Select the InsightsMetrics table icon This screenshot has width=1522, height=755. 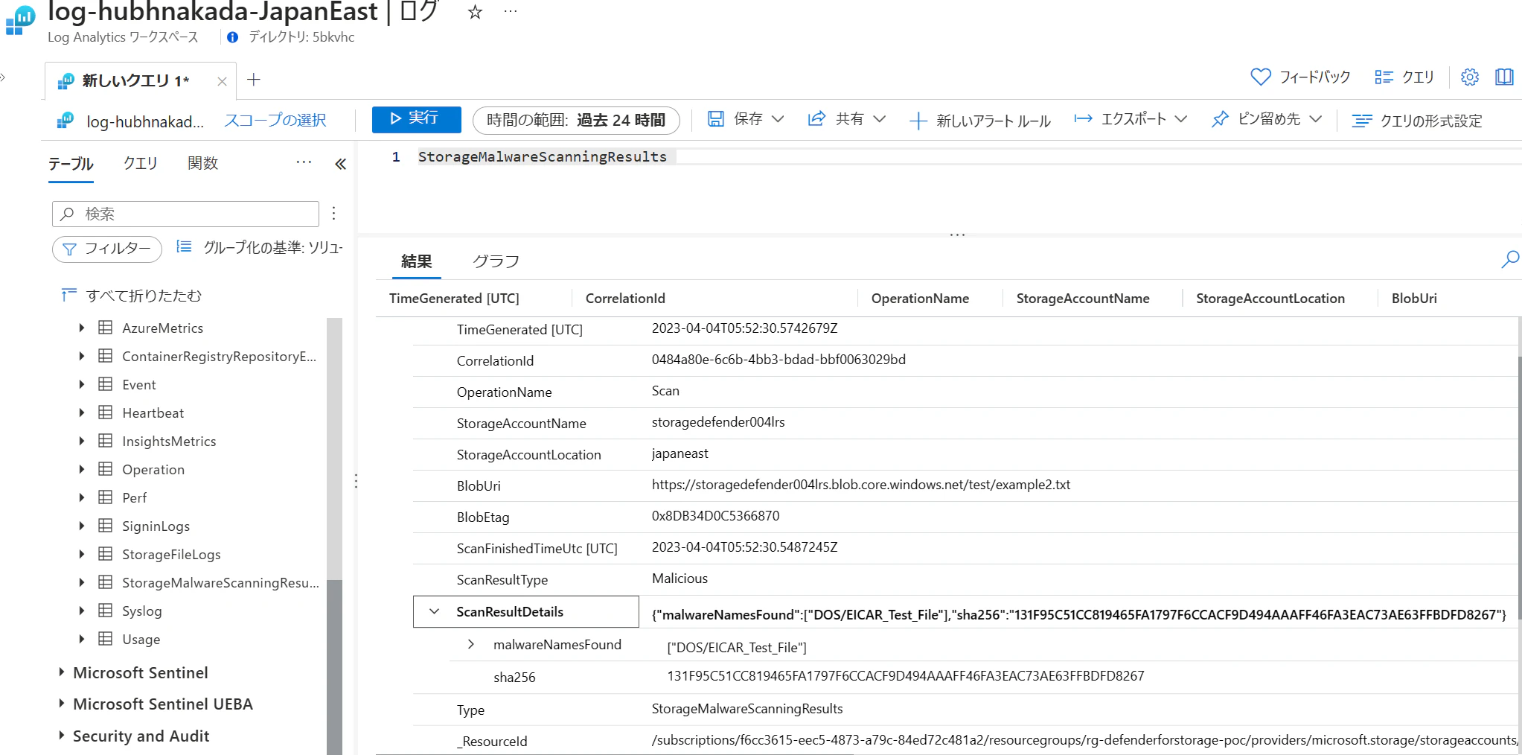point(106,441)
